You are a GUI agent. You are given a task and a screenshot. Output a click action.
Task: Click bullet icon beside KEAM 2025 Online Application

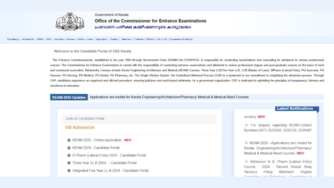click(69, 140)
